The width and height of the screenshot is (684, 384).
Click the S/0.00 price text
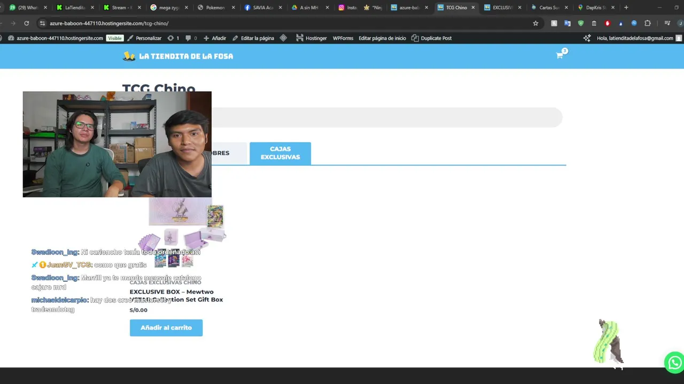click(x=138, y=310)
